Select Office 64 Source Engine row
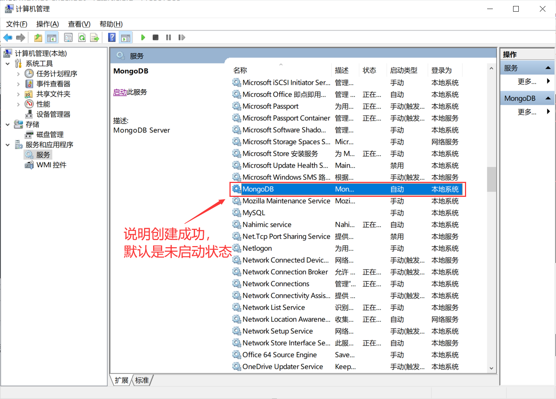556x399 pixels. coord(346,355)
